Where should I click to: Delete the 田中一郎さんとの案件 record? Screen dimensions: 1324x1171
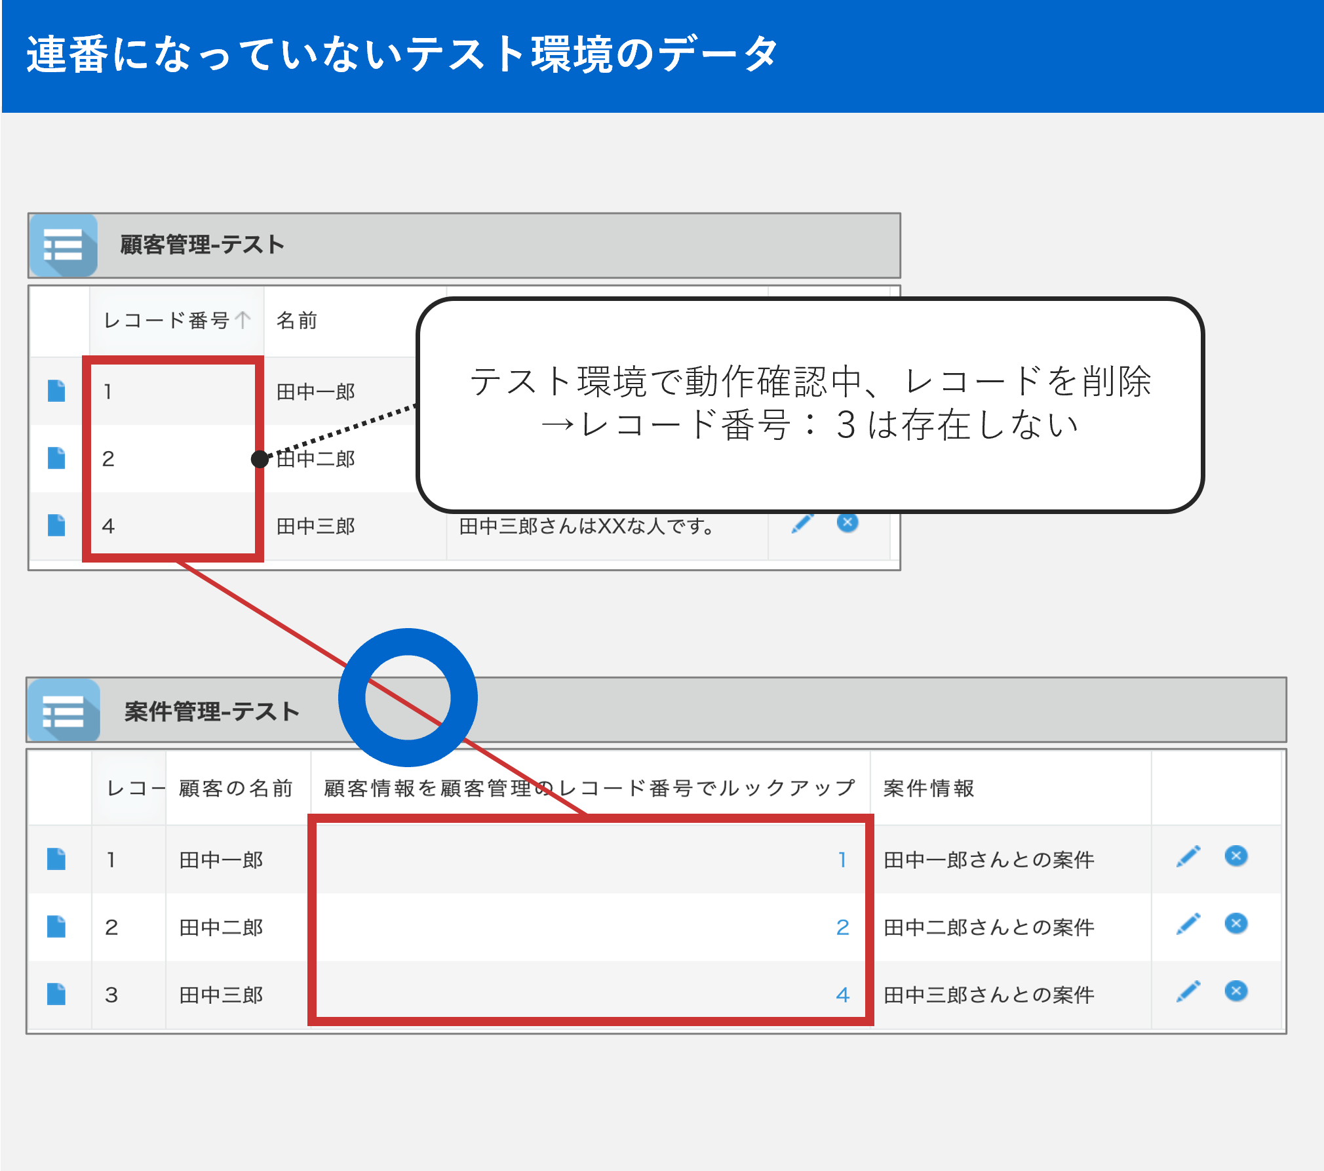(x=1236, y=856)
